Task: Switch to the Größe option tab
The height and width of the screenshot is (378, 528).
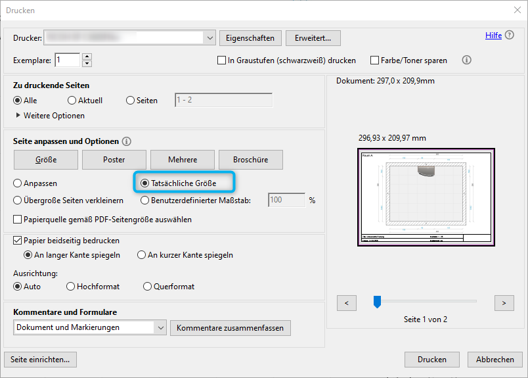Action: click(46, 160)
